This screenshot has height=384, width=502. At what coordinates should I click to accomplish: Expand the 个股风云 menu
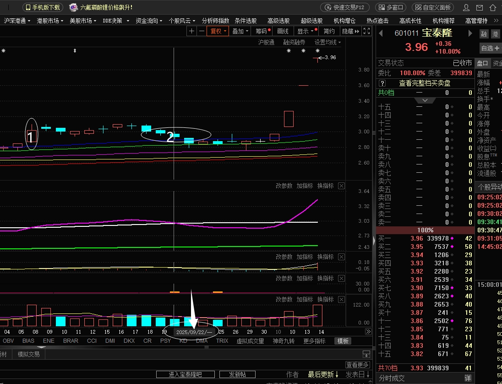coord(182,21)
